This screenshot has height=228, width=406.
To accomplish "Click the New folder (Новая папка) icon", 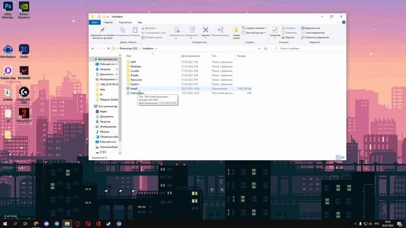I will click(236, 30).
